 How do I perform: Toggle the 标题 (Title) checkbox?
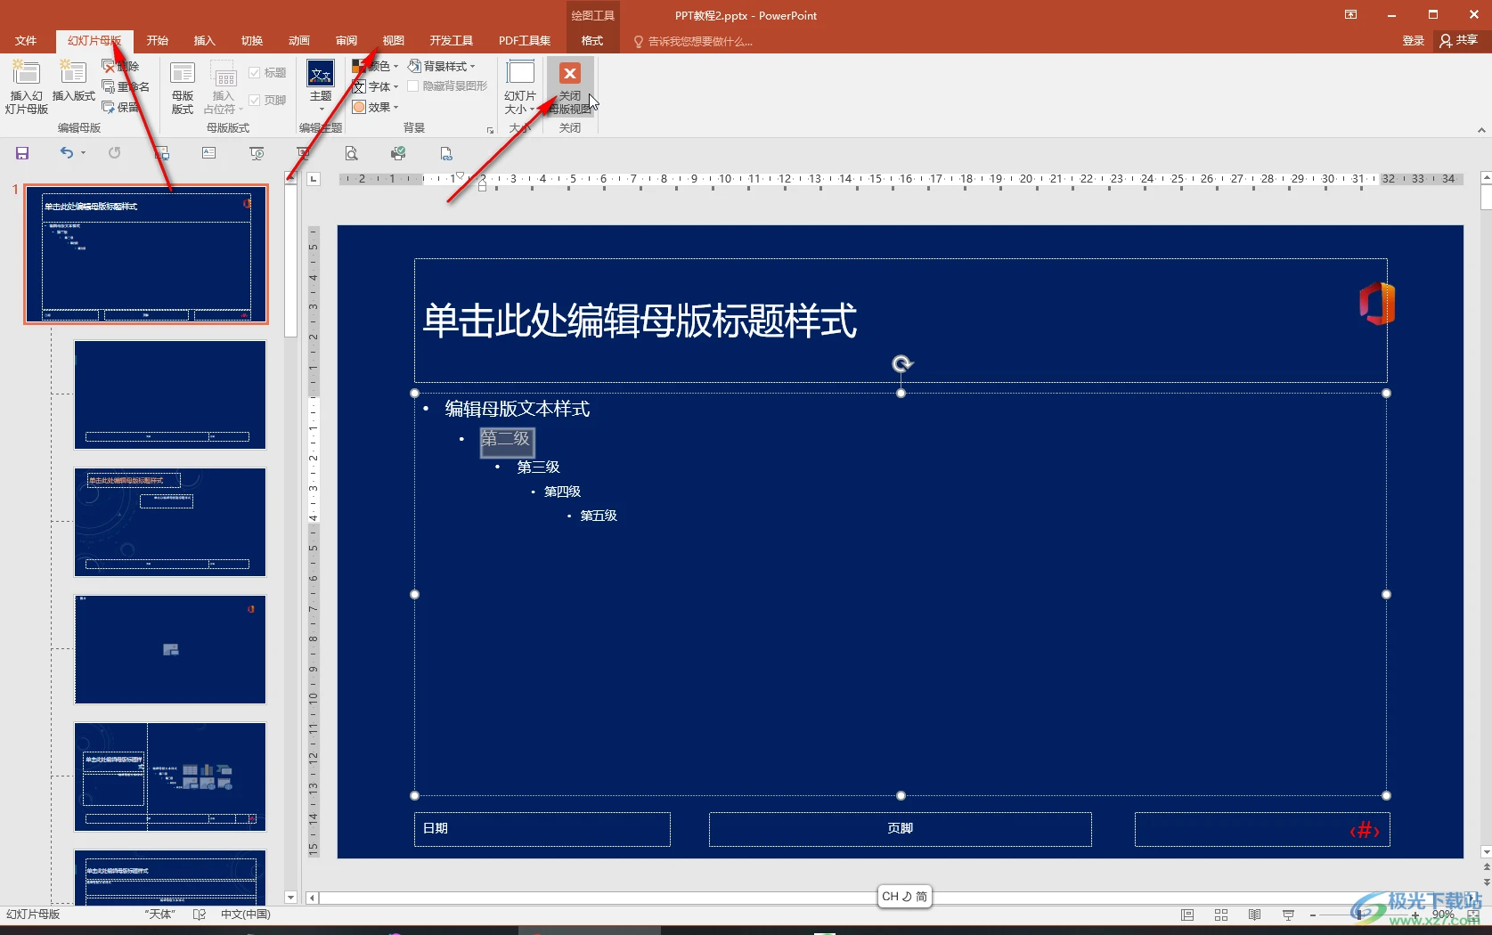[255, 73]
